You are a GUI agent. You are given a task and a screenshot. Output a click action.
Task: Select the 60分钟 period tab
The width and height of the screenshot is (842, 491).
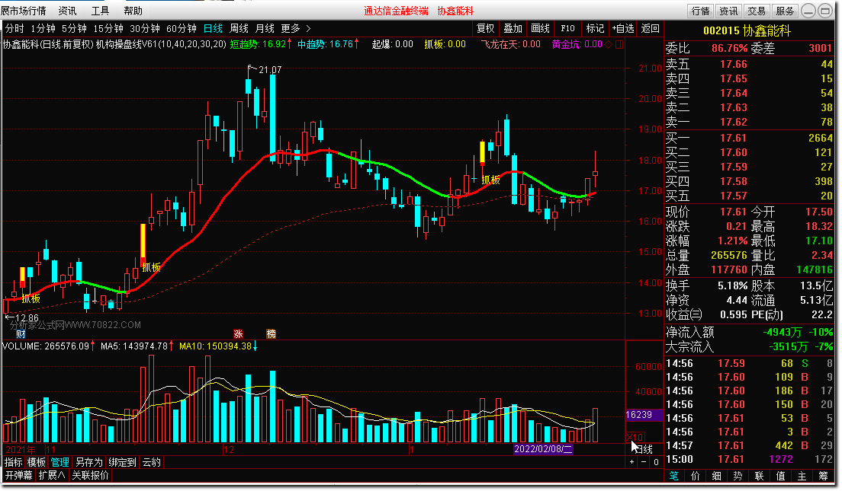coord(182,28)
